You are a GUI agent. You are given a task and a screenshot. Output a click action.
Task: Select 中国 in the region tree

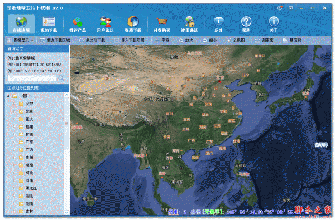(23, 96)
